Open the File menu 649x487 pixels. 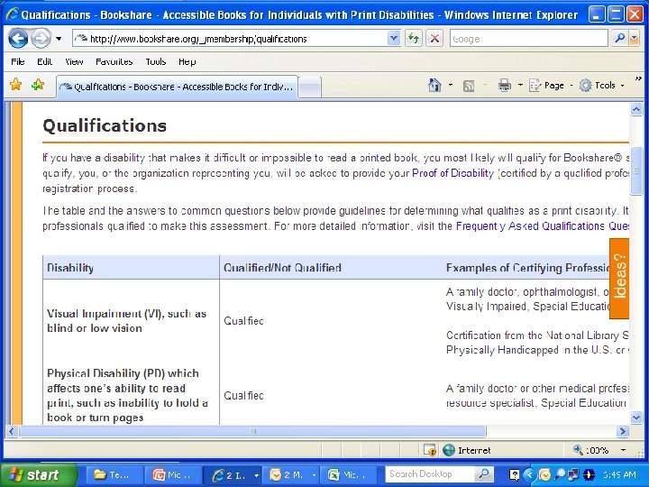pyautogui.click(x=18, y=61)
